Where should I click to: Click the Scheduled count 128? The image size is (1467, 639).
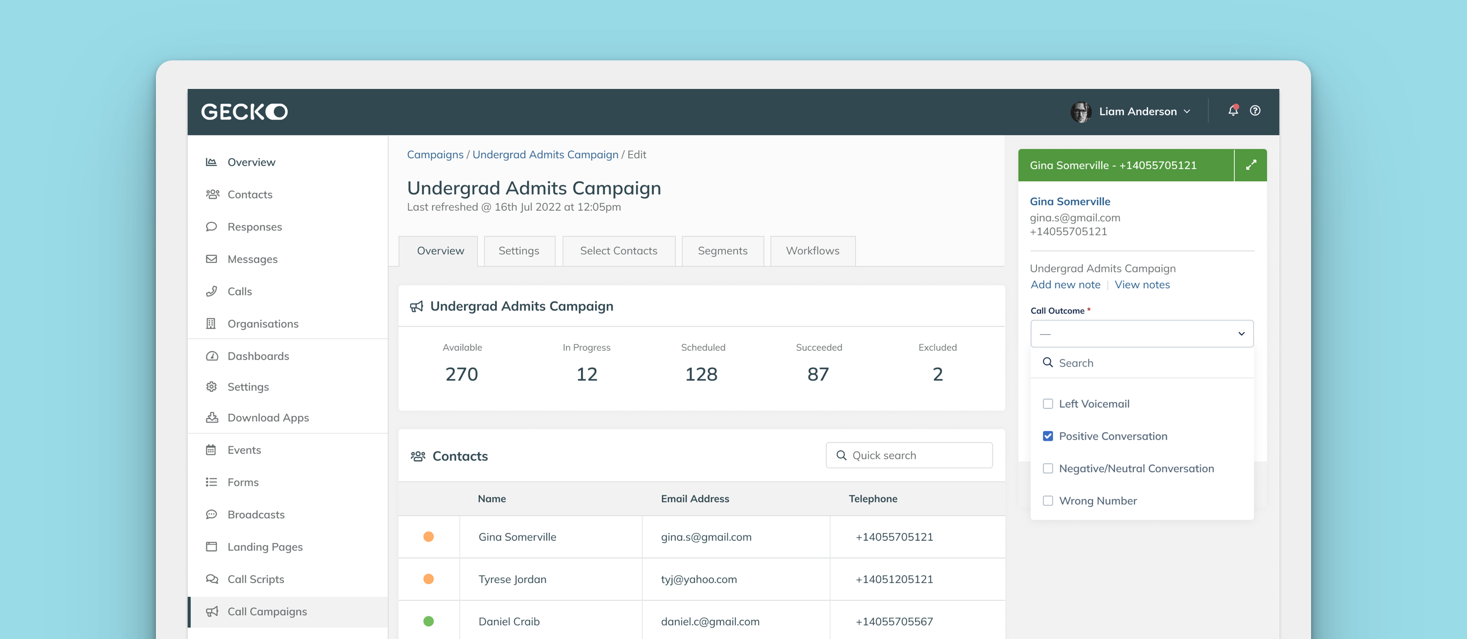coord(701,374)
